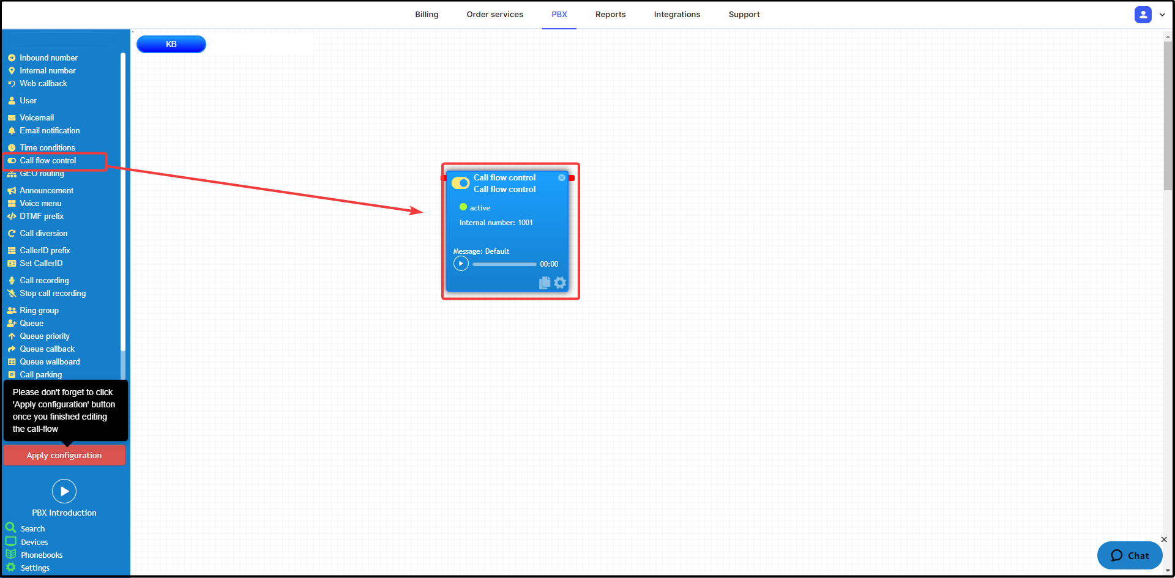Click 'Internal number: 1001' text on node
The width and height of the screenshot is (1175, 578).
(496, 223)
